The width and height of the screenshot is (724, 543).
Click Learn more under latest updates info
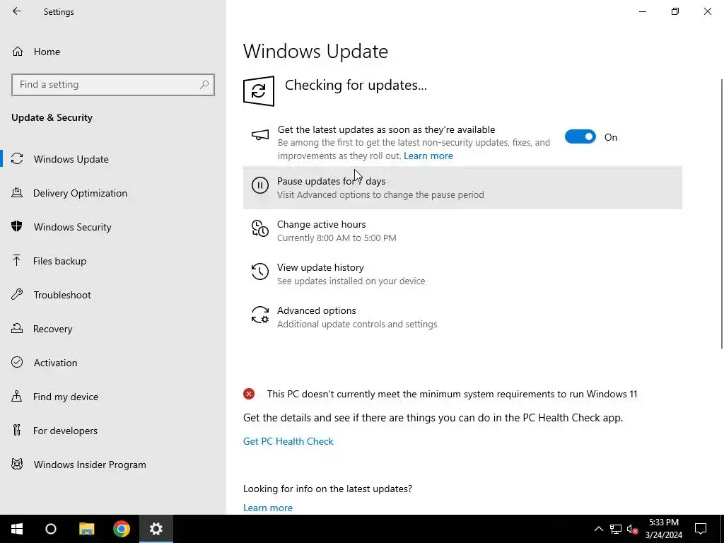268,508
